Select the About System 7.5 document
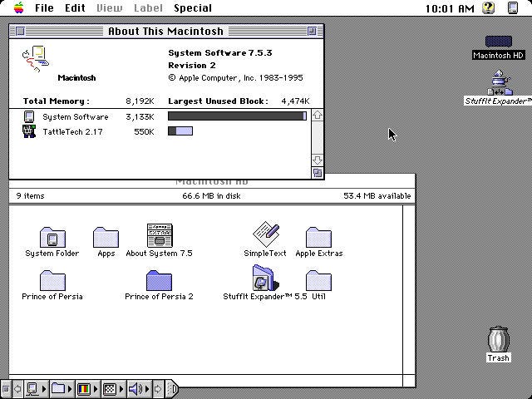Screen dimensions: 532x399 pos(160,235)
